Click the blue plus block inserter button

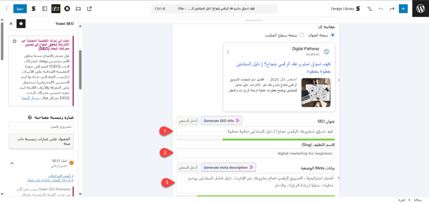click(x=403, y=8)
